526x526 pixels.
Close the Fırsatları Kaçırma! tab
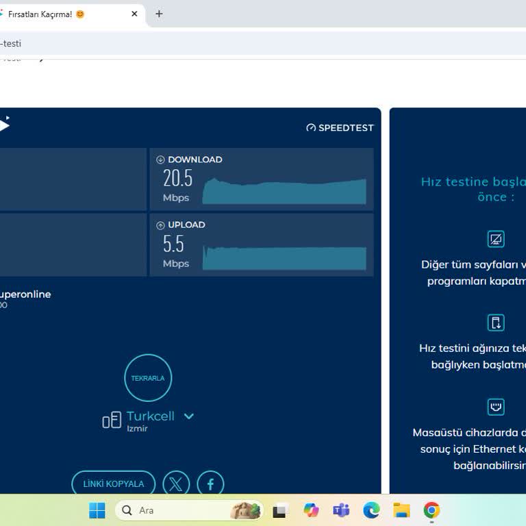tap(134, 14)
